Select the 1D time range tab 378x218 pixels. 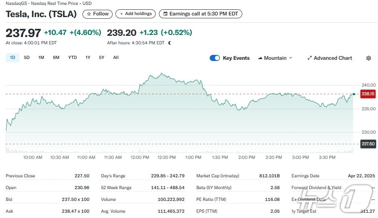tap(12, 58)
